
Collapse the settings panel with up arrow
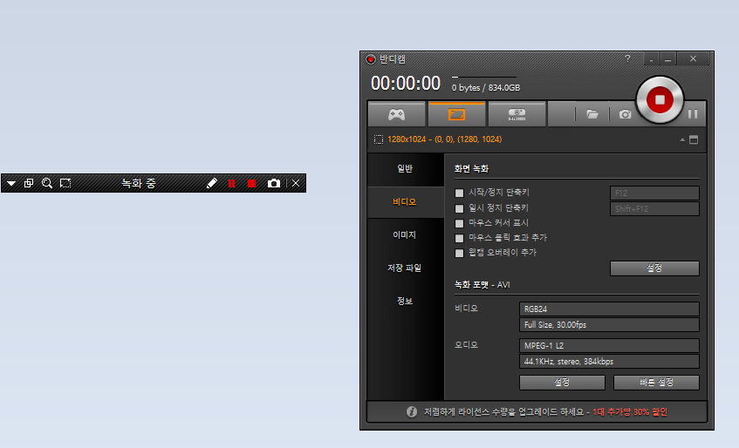coord(682,139)
